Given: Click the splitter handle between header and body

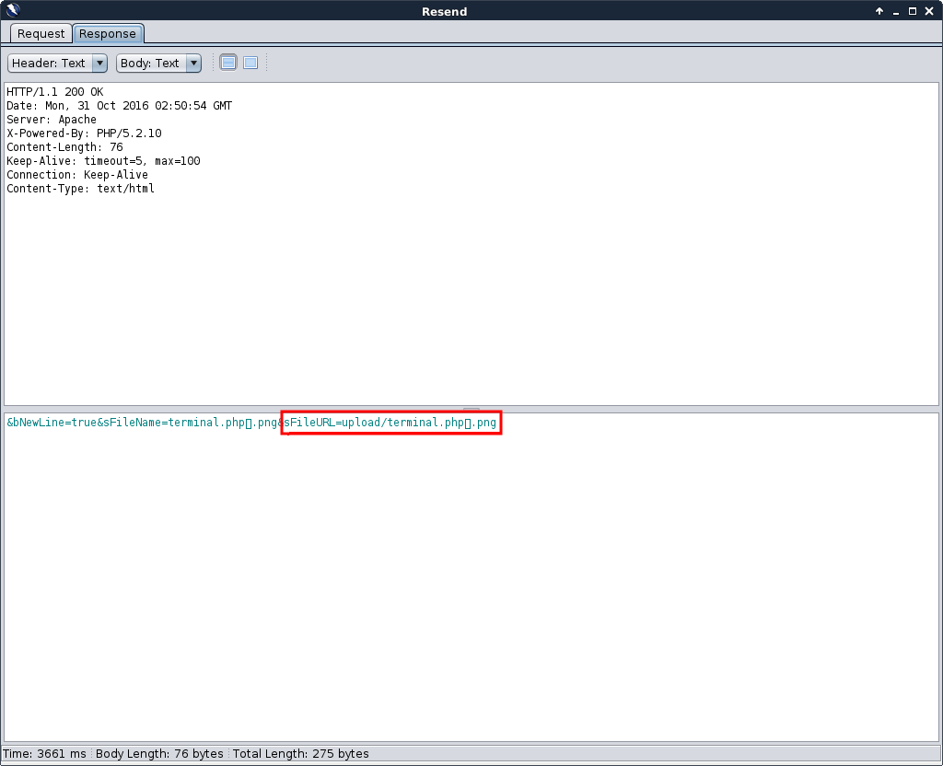Looking at the screenshot, I should tap(471, 410).
